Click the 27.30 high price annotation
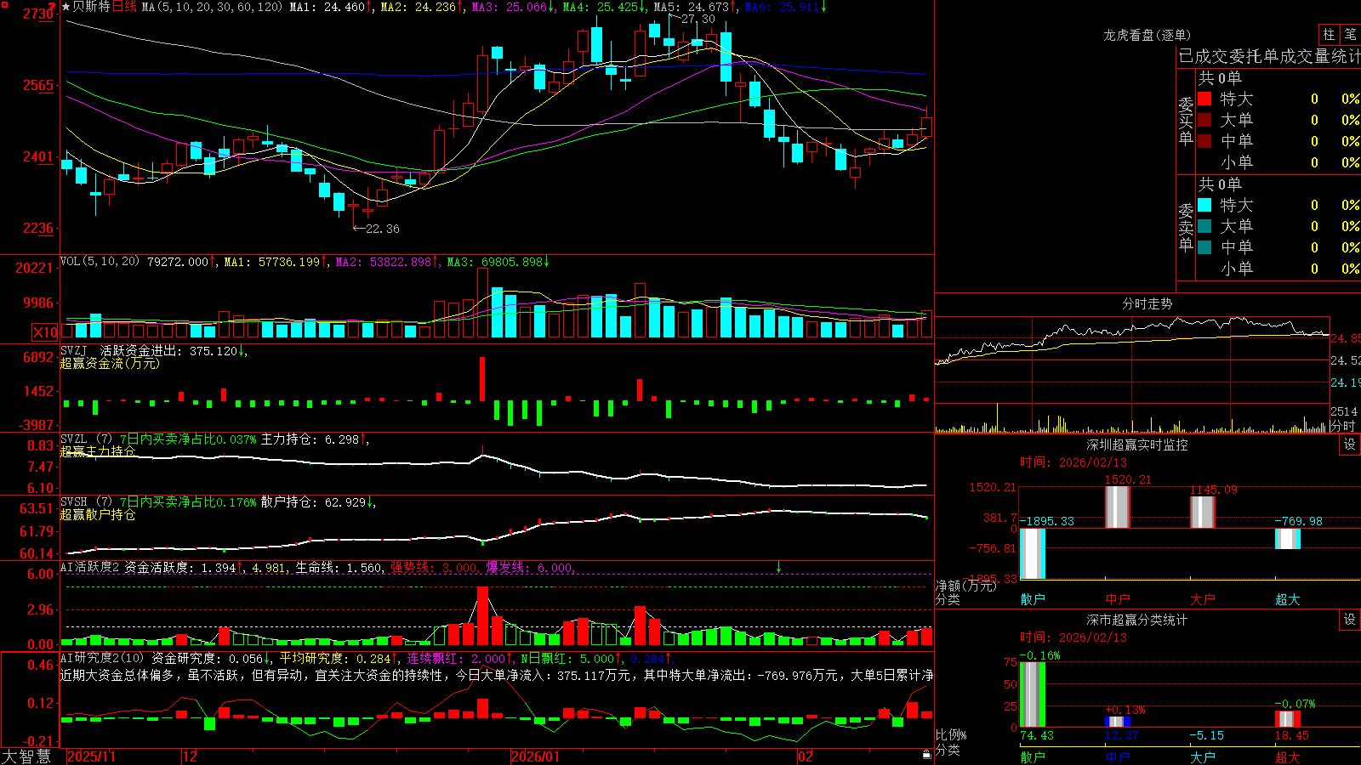 pyautogui.click(x=698, y=19)
